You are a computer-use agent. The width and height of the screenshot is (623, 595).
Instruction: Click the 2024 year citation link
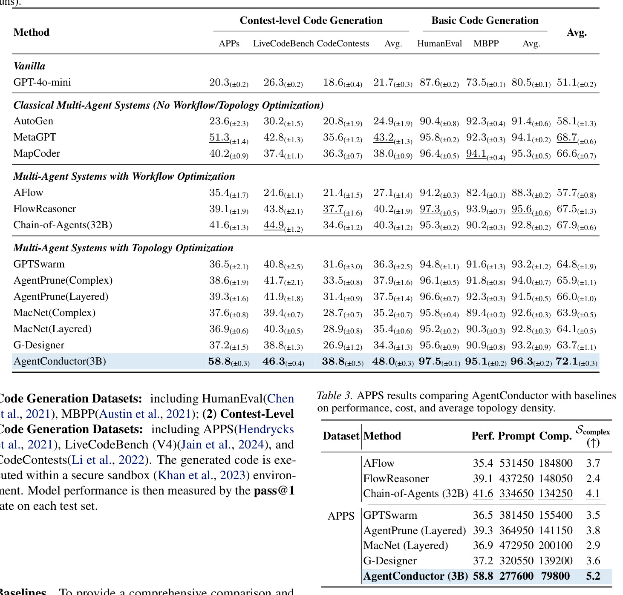[251, 445]
